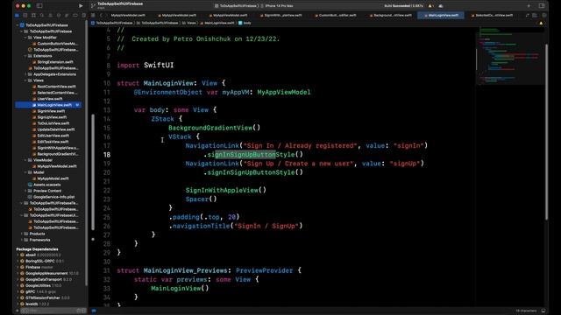Click the SignInWithAppleView() call in code
Image resolution: width=561 pixels, height=315 pixels.
pos(226,191)
